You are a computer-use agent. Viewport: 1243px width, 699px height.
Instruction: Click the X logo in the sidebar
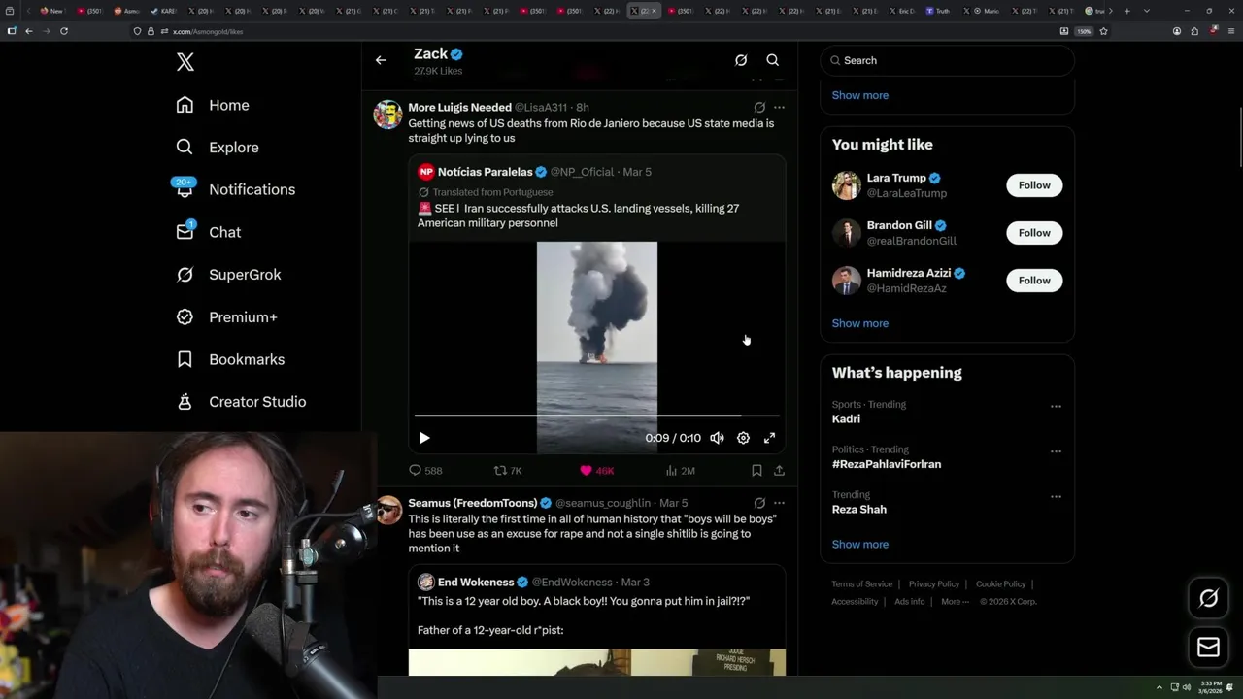pyautogui.click(x=185, y=62)
